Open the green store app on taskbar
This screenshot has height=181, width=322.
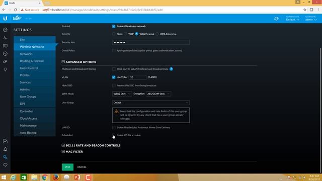pos(24,177)
